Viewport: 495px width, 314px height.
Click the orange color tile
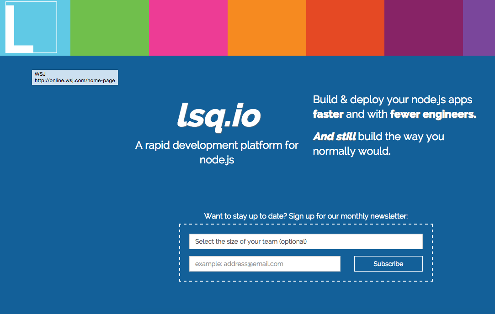[x=266, y=27]
